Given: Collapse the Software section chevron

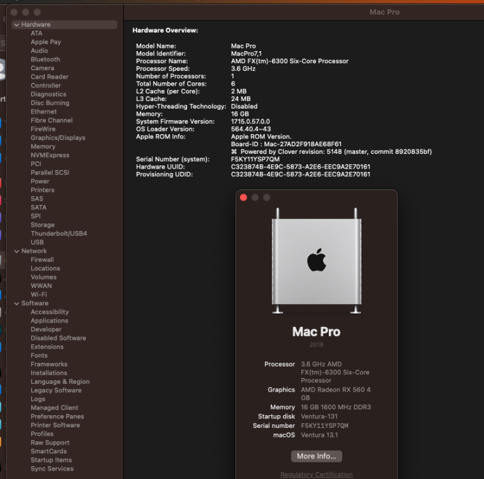Looking at the screenshot, I should (17, 303).
